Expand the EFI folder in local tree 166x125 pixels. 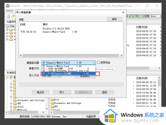click(11, 104)
